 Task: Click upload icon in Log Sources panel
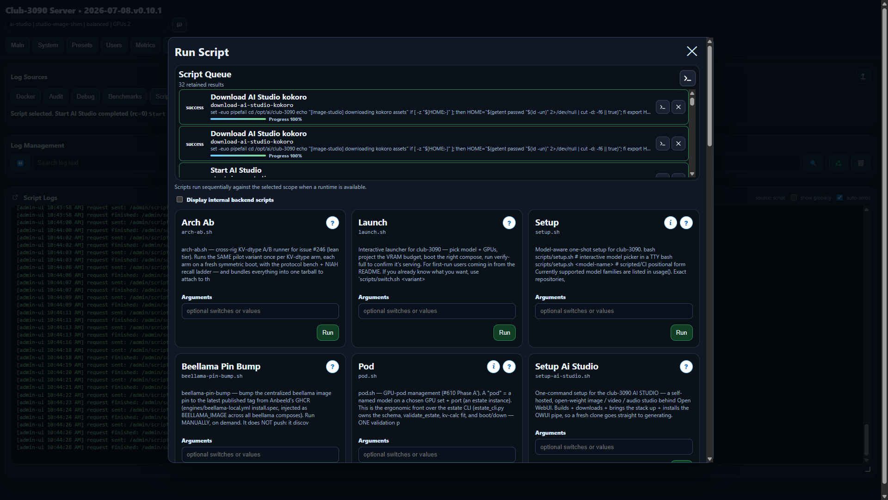click(x=863, y=77)
